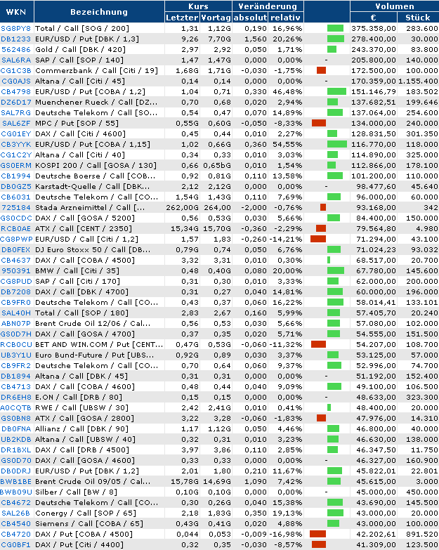Select Commerzbank / Call [Citi / 19] name
The height and width of the screenshot is (550, 439).
point(96,70)
